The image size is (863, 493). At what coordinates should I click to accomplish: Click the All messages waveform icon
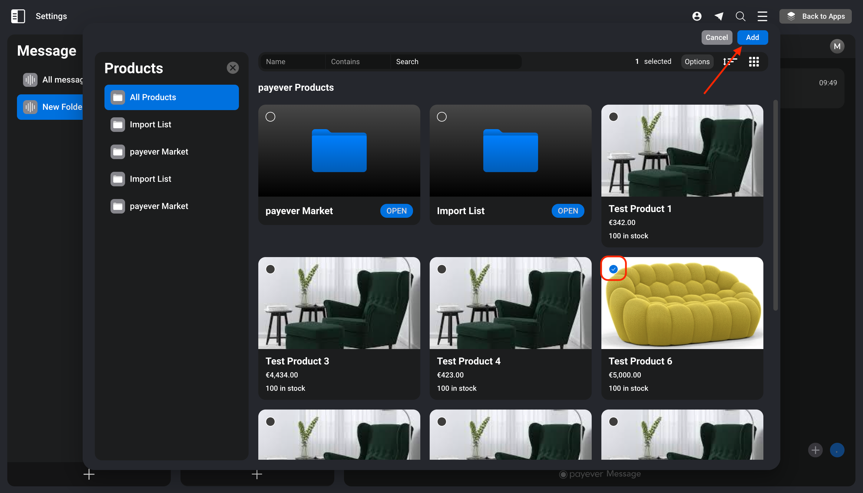tap(30, 80)
